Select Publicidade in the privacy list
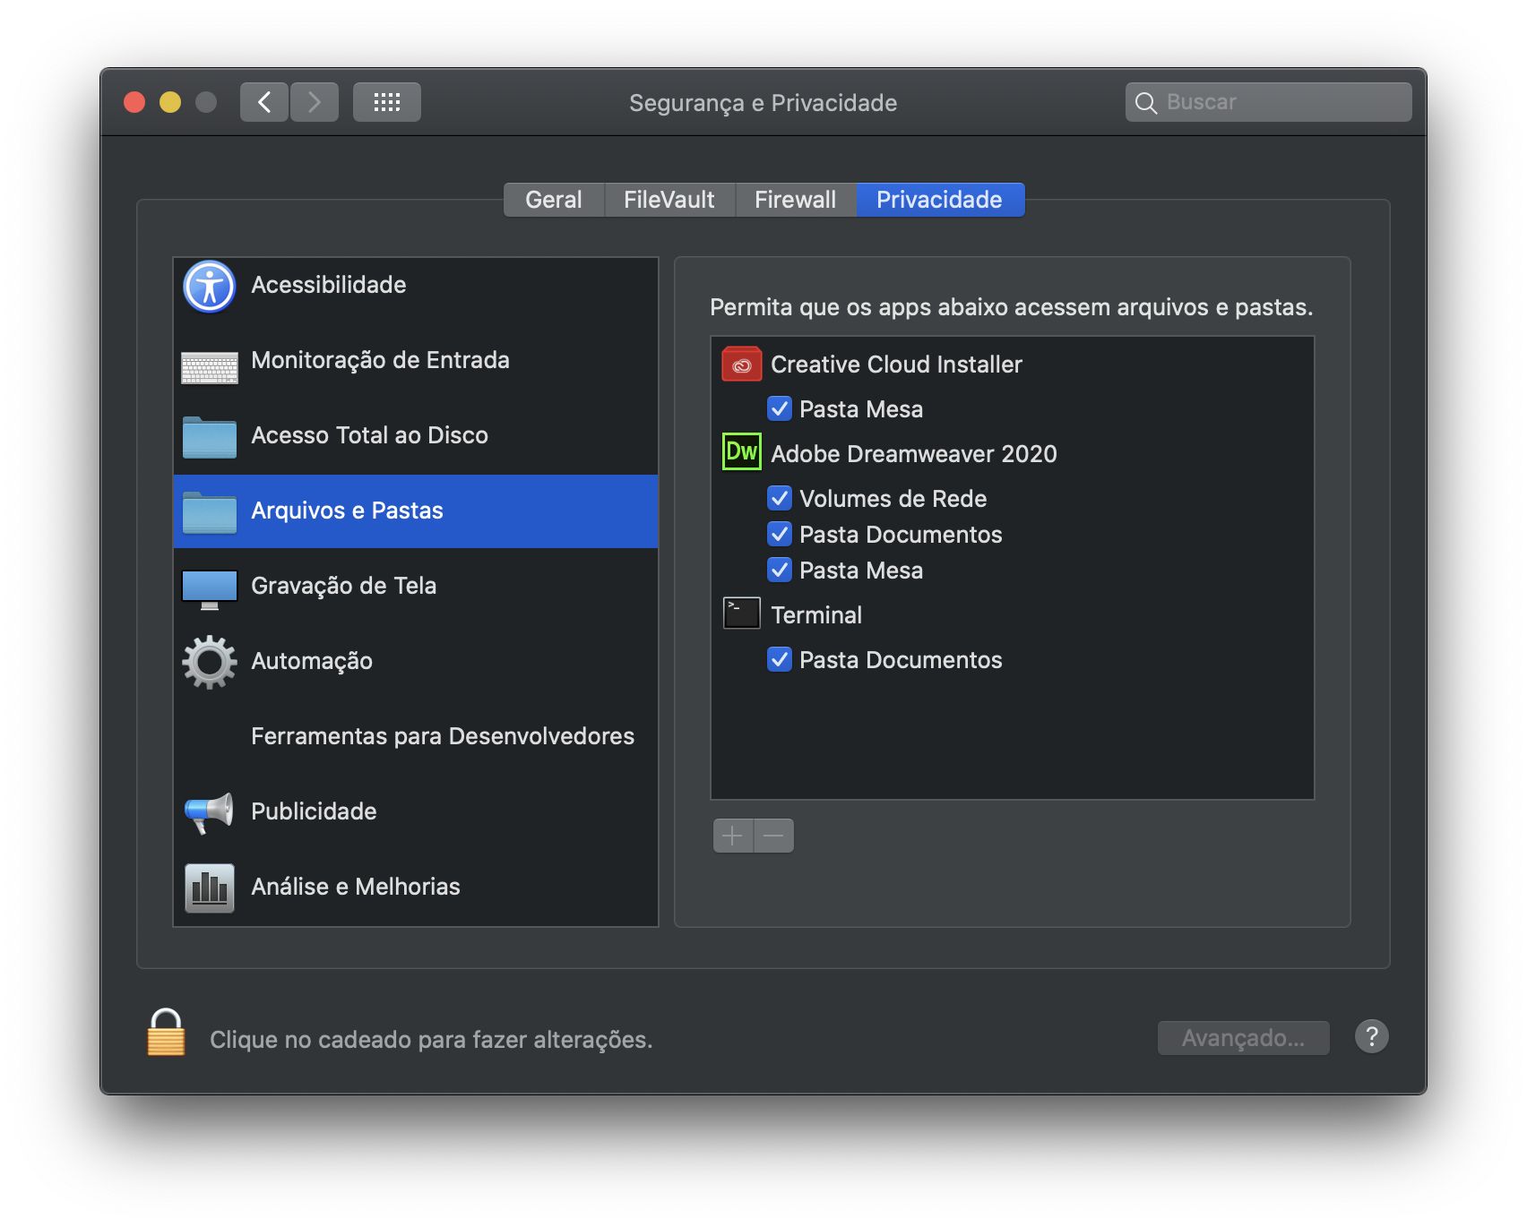This screenshot has width=1527, height=1227. (x=416, y=812)
